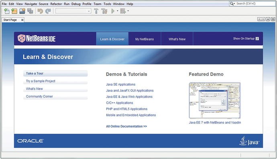Open the project configuration combo box

(73, 11)
